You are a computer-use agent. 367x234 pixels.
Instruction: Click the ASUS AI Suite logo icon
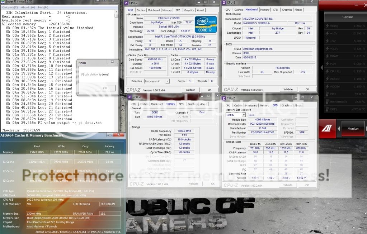328,129
